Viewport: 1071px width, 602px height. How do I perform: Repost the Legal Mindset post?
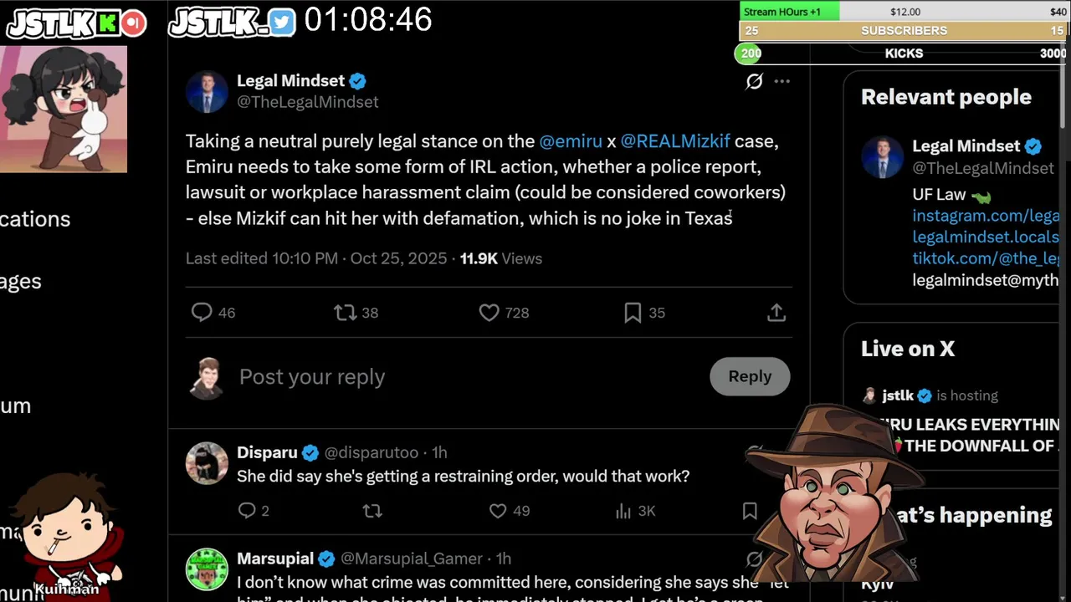click(345, 313)
